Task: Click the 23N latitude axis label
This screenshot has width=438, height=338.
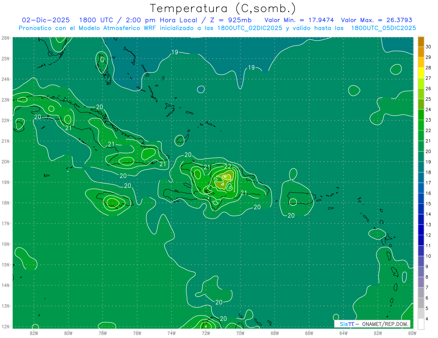Action: coord(5,100)
